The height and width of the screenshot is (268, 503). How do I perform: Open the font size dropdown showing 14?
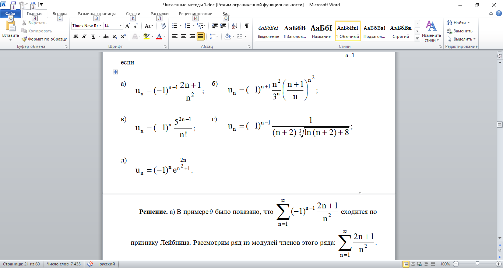[x=120, y=26]
